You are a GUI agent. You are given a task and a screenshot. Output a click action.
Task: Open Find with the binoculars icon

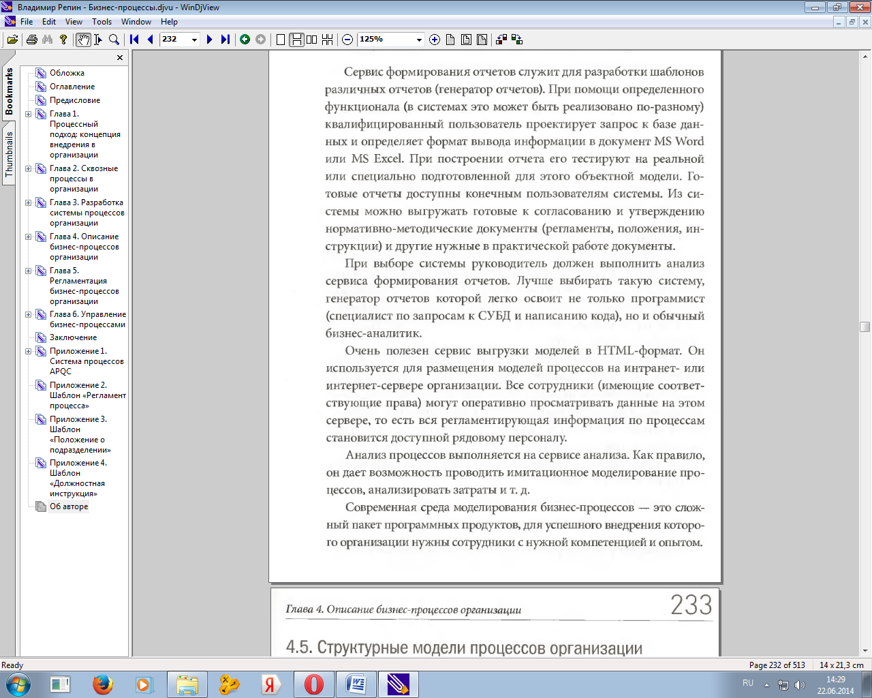point(47,40)
